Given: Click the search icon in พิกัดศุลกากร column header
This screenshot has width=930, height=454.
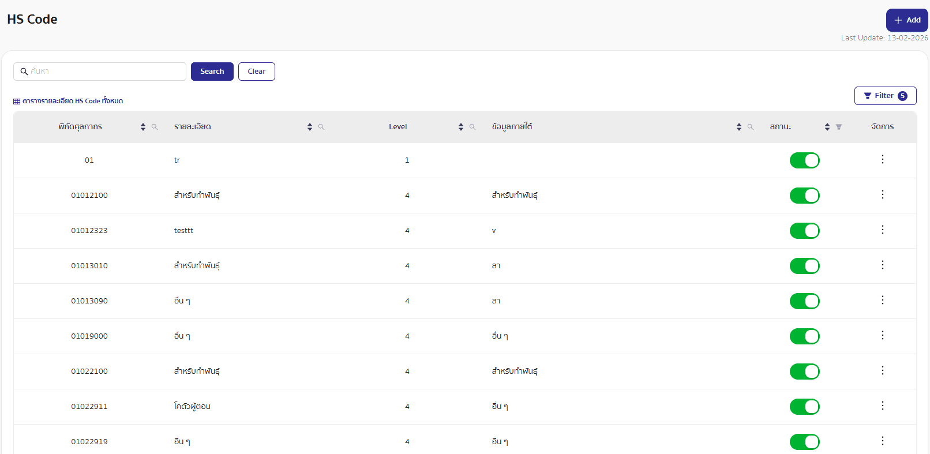Looking at the screenshot, I should pos(155,127).
